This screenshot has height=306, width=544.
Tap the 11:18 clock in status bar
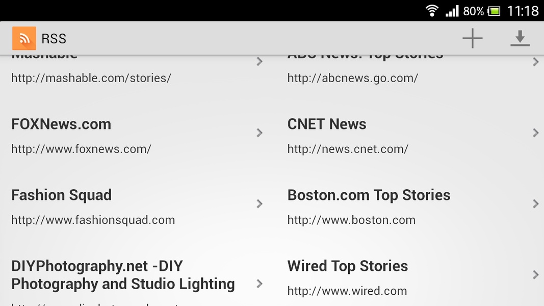tap(523, 11)
